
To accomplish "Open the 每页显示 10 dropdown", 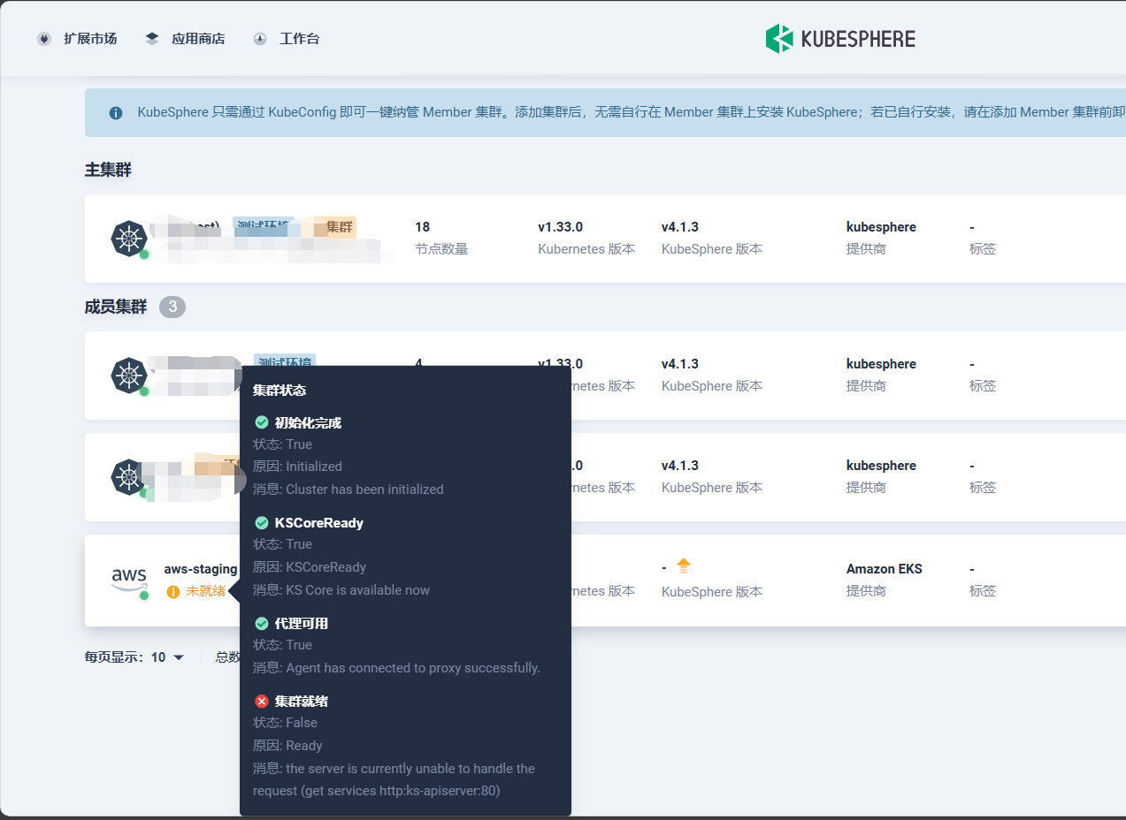I will [x=167, y=657].
